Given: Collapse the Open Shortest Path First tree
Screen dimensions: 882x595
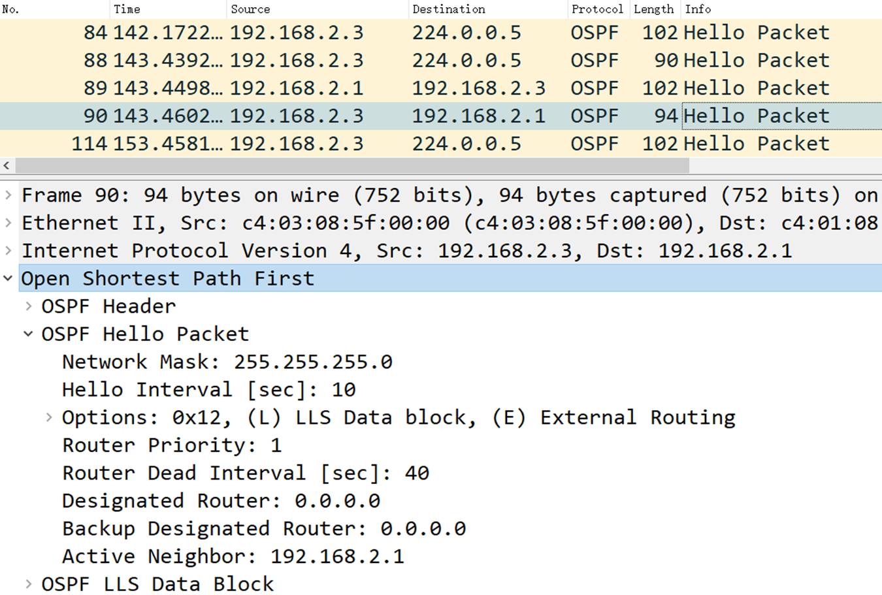Looking at the screenshot, I should click(8, 278).
